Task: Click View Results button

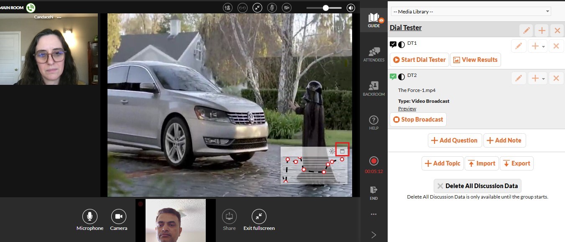Action: 475,60
